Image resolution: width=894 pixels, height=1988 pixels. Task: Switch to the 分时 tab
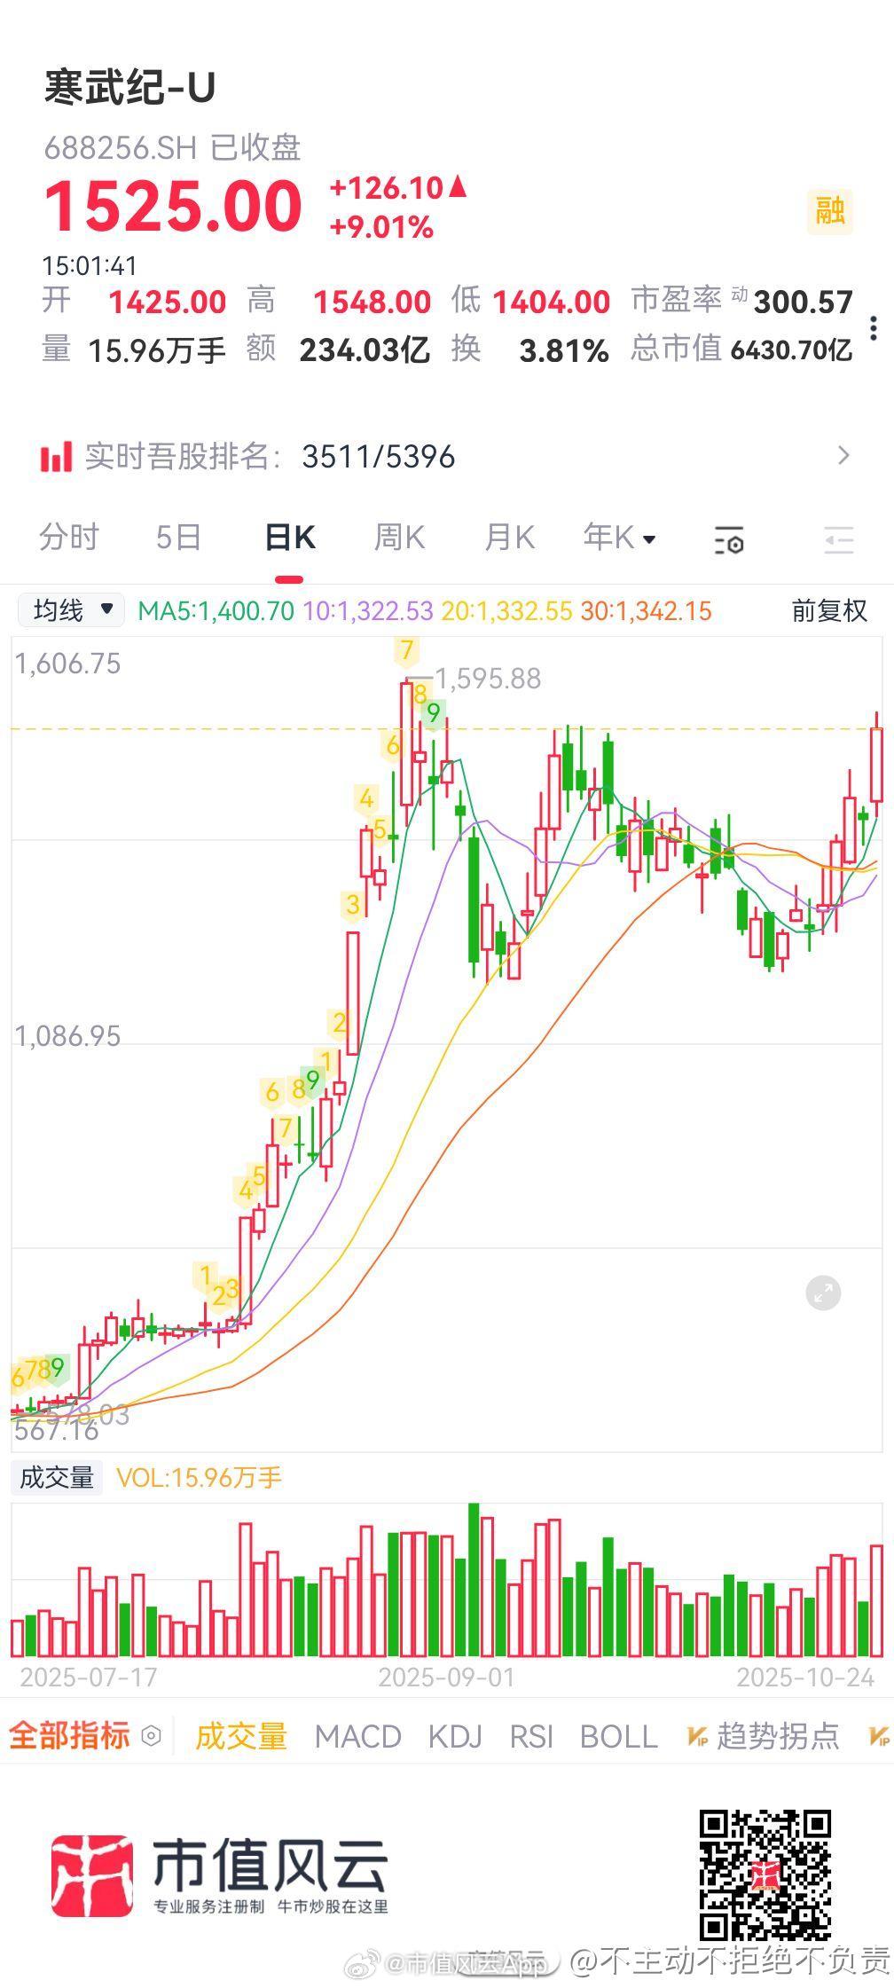click(x=69, y=538)
